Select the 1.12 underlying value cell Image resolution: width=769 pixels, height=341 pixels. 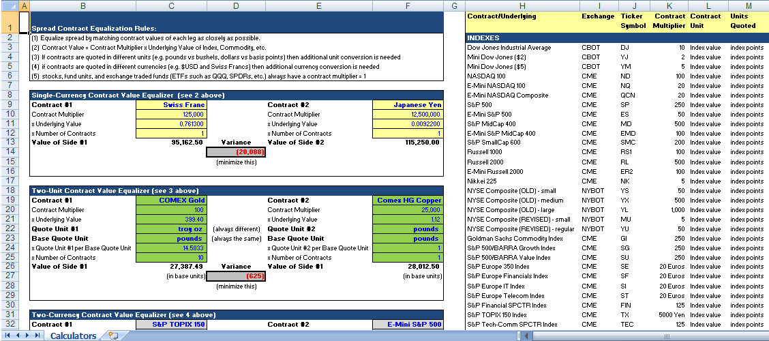[x=408, y=220]
